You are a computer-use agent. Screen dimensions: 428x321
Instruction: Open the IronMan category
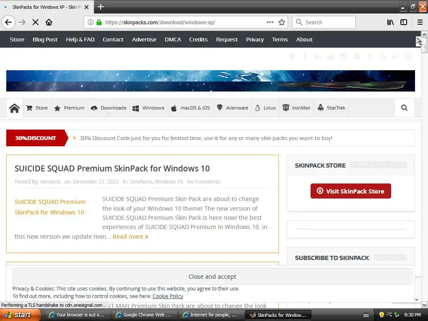point(297,108)
